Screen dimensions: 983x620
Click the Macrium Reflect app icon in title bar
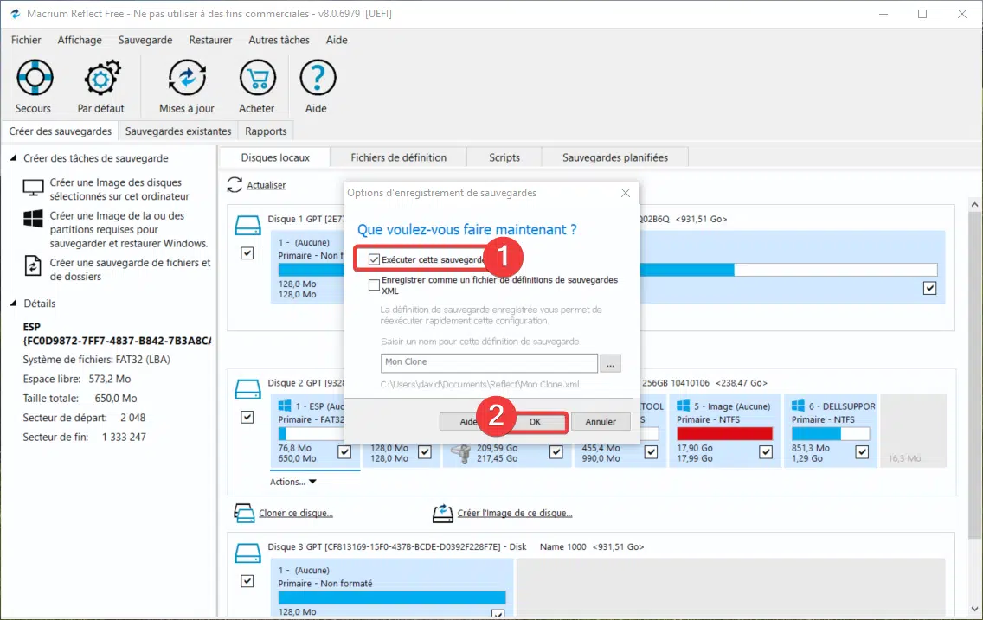tap(15, 13)
